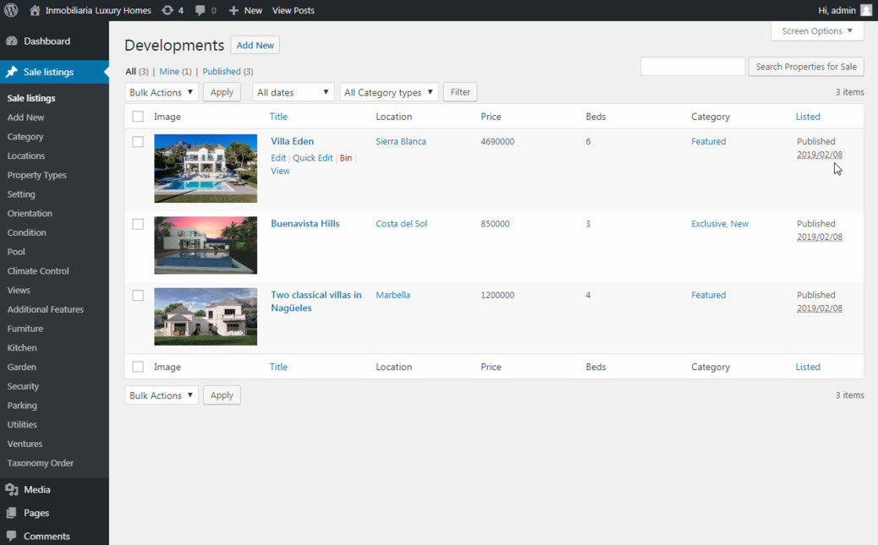This screenshot has width=878, height=545.
Task: Click the WordPress logo icon
Action: pos(9,10)
